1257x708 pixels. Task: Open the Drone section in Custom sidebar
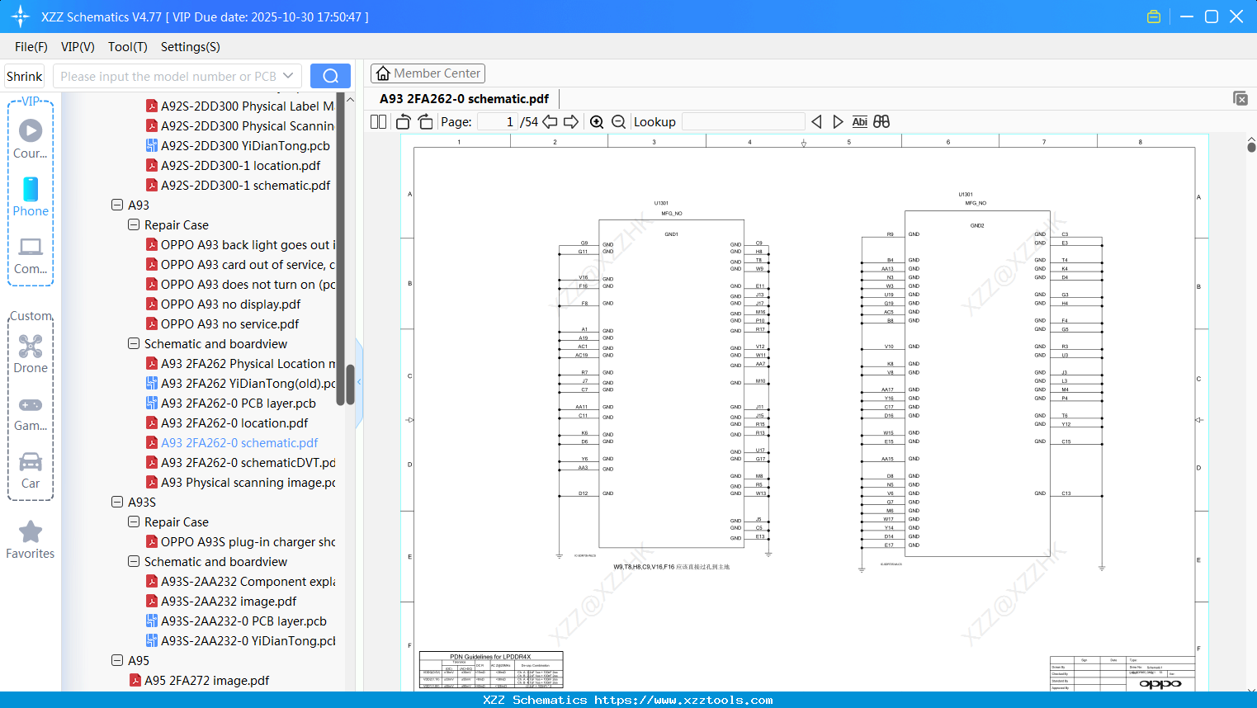pyautogui.click(x=31, y=355)
